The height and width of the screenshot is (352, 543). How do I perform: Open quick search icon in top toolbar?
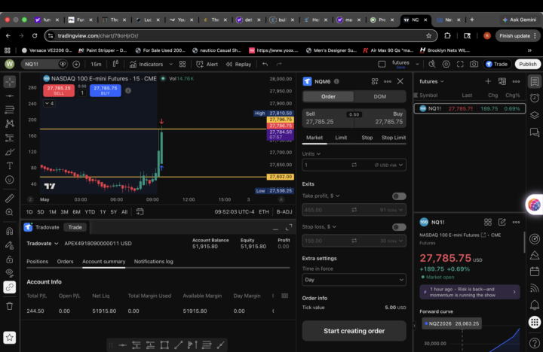432,64
